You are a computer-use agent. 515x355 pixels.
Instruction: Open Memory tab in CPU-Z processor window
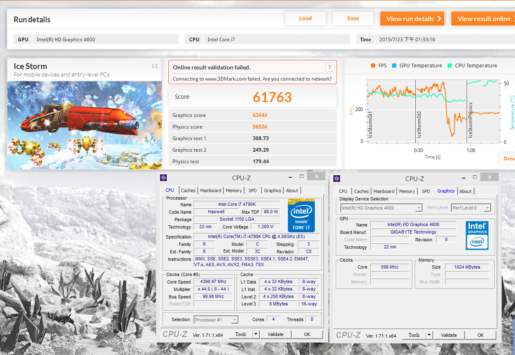pos(234,191)
